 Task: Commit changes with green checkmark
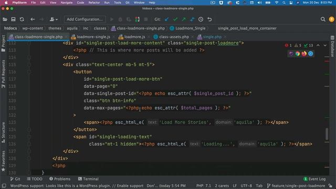pyautogui.click(x=175, y=19)
